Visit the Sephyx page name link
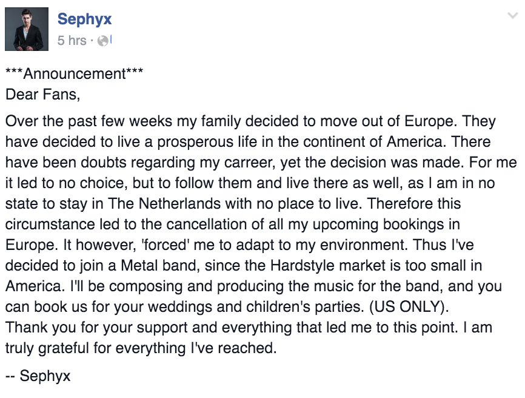The image size is (525, 398). 84,19
